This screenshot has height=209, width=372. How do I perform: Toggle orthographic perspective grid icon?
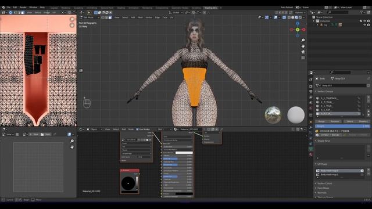(303, 57)
